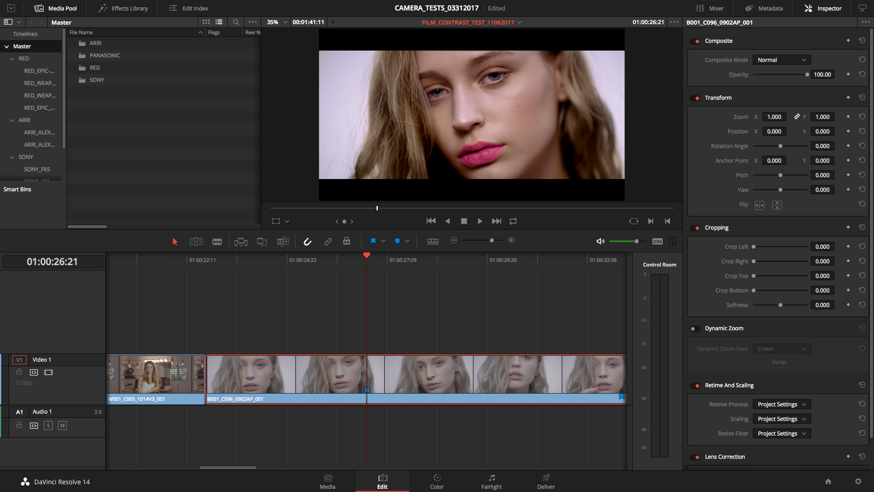874x492 pixels.
Task: Open Project Manager home icon
Action: pos(828,482)
